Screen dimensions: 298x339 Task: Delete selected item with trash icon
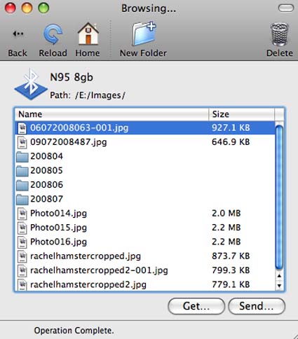(x=280, y=34)
